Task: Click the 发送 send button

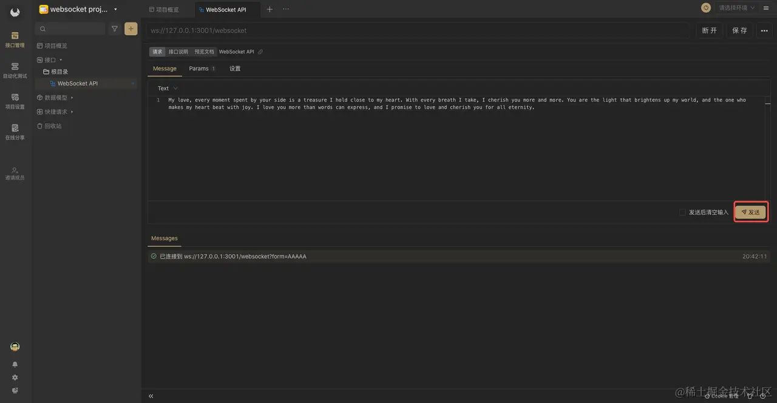Action: (751, 212)
